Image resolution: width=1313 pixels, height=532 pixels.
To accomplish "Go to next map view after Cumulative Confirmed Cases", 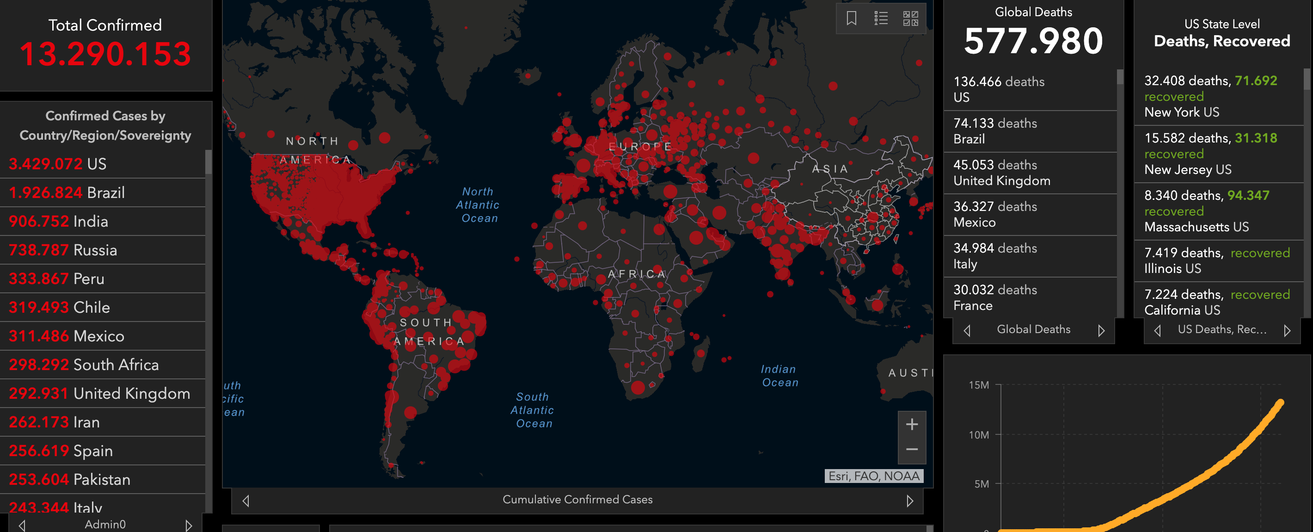I will tap(910, 501).
